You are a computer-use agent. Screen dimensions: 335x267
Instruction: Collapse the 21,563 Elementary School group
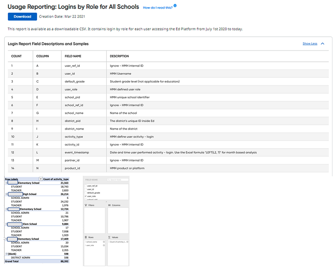[x=6, y=183]
